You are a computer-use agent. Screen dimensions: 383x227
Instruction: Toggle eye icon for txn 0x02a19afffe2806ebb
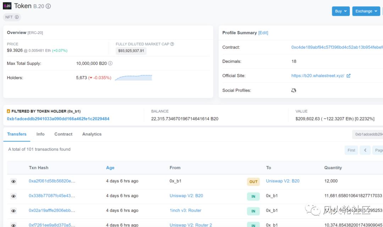pos(14,211)
